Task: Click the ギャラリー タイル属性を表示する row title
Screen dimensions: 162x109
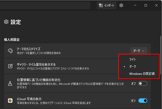Action: pyautogui.click(x=36, y=65)
